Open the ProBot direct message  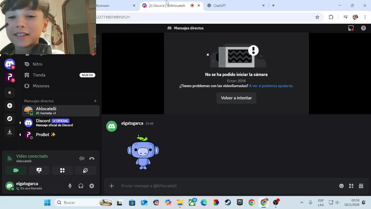tap(61, 135)
